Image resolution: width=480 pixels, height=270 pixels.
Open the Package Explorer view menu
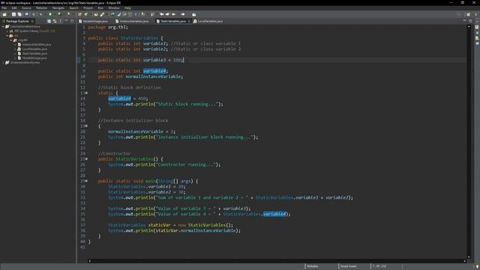[x=60, y=21]
